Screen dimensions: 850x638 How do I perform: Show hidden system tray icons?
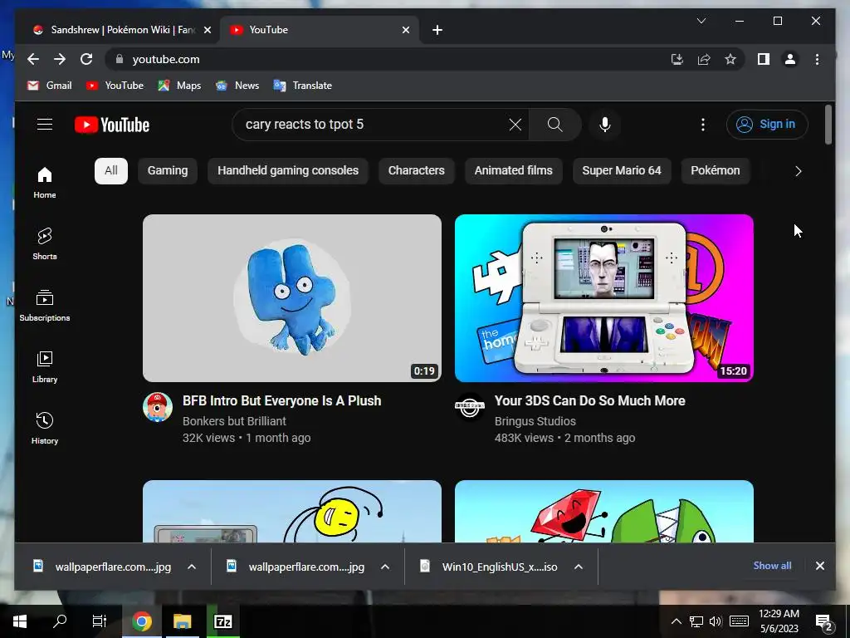pos(676,621)
